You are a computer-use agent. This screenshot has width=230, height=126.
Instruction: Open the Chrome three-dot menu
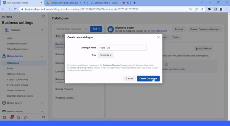pyautogui.click(x=227, y=9)
